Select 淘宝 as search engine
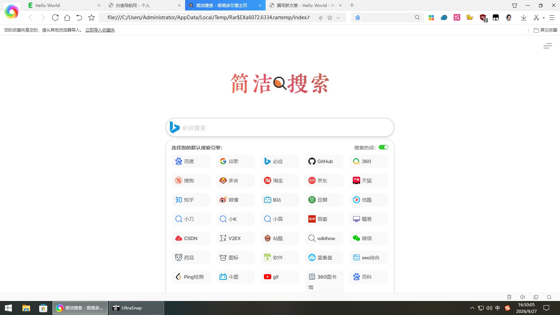This screenshot has height=315, width=560. [x=280, y=181]
